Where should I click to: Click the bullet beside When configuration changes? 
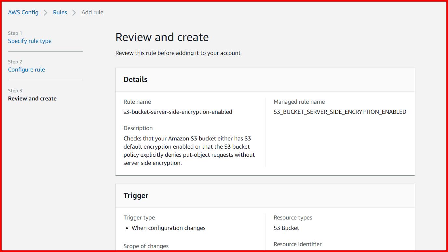tap(126, 229)
